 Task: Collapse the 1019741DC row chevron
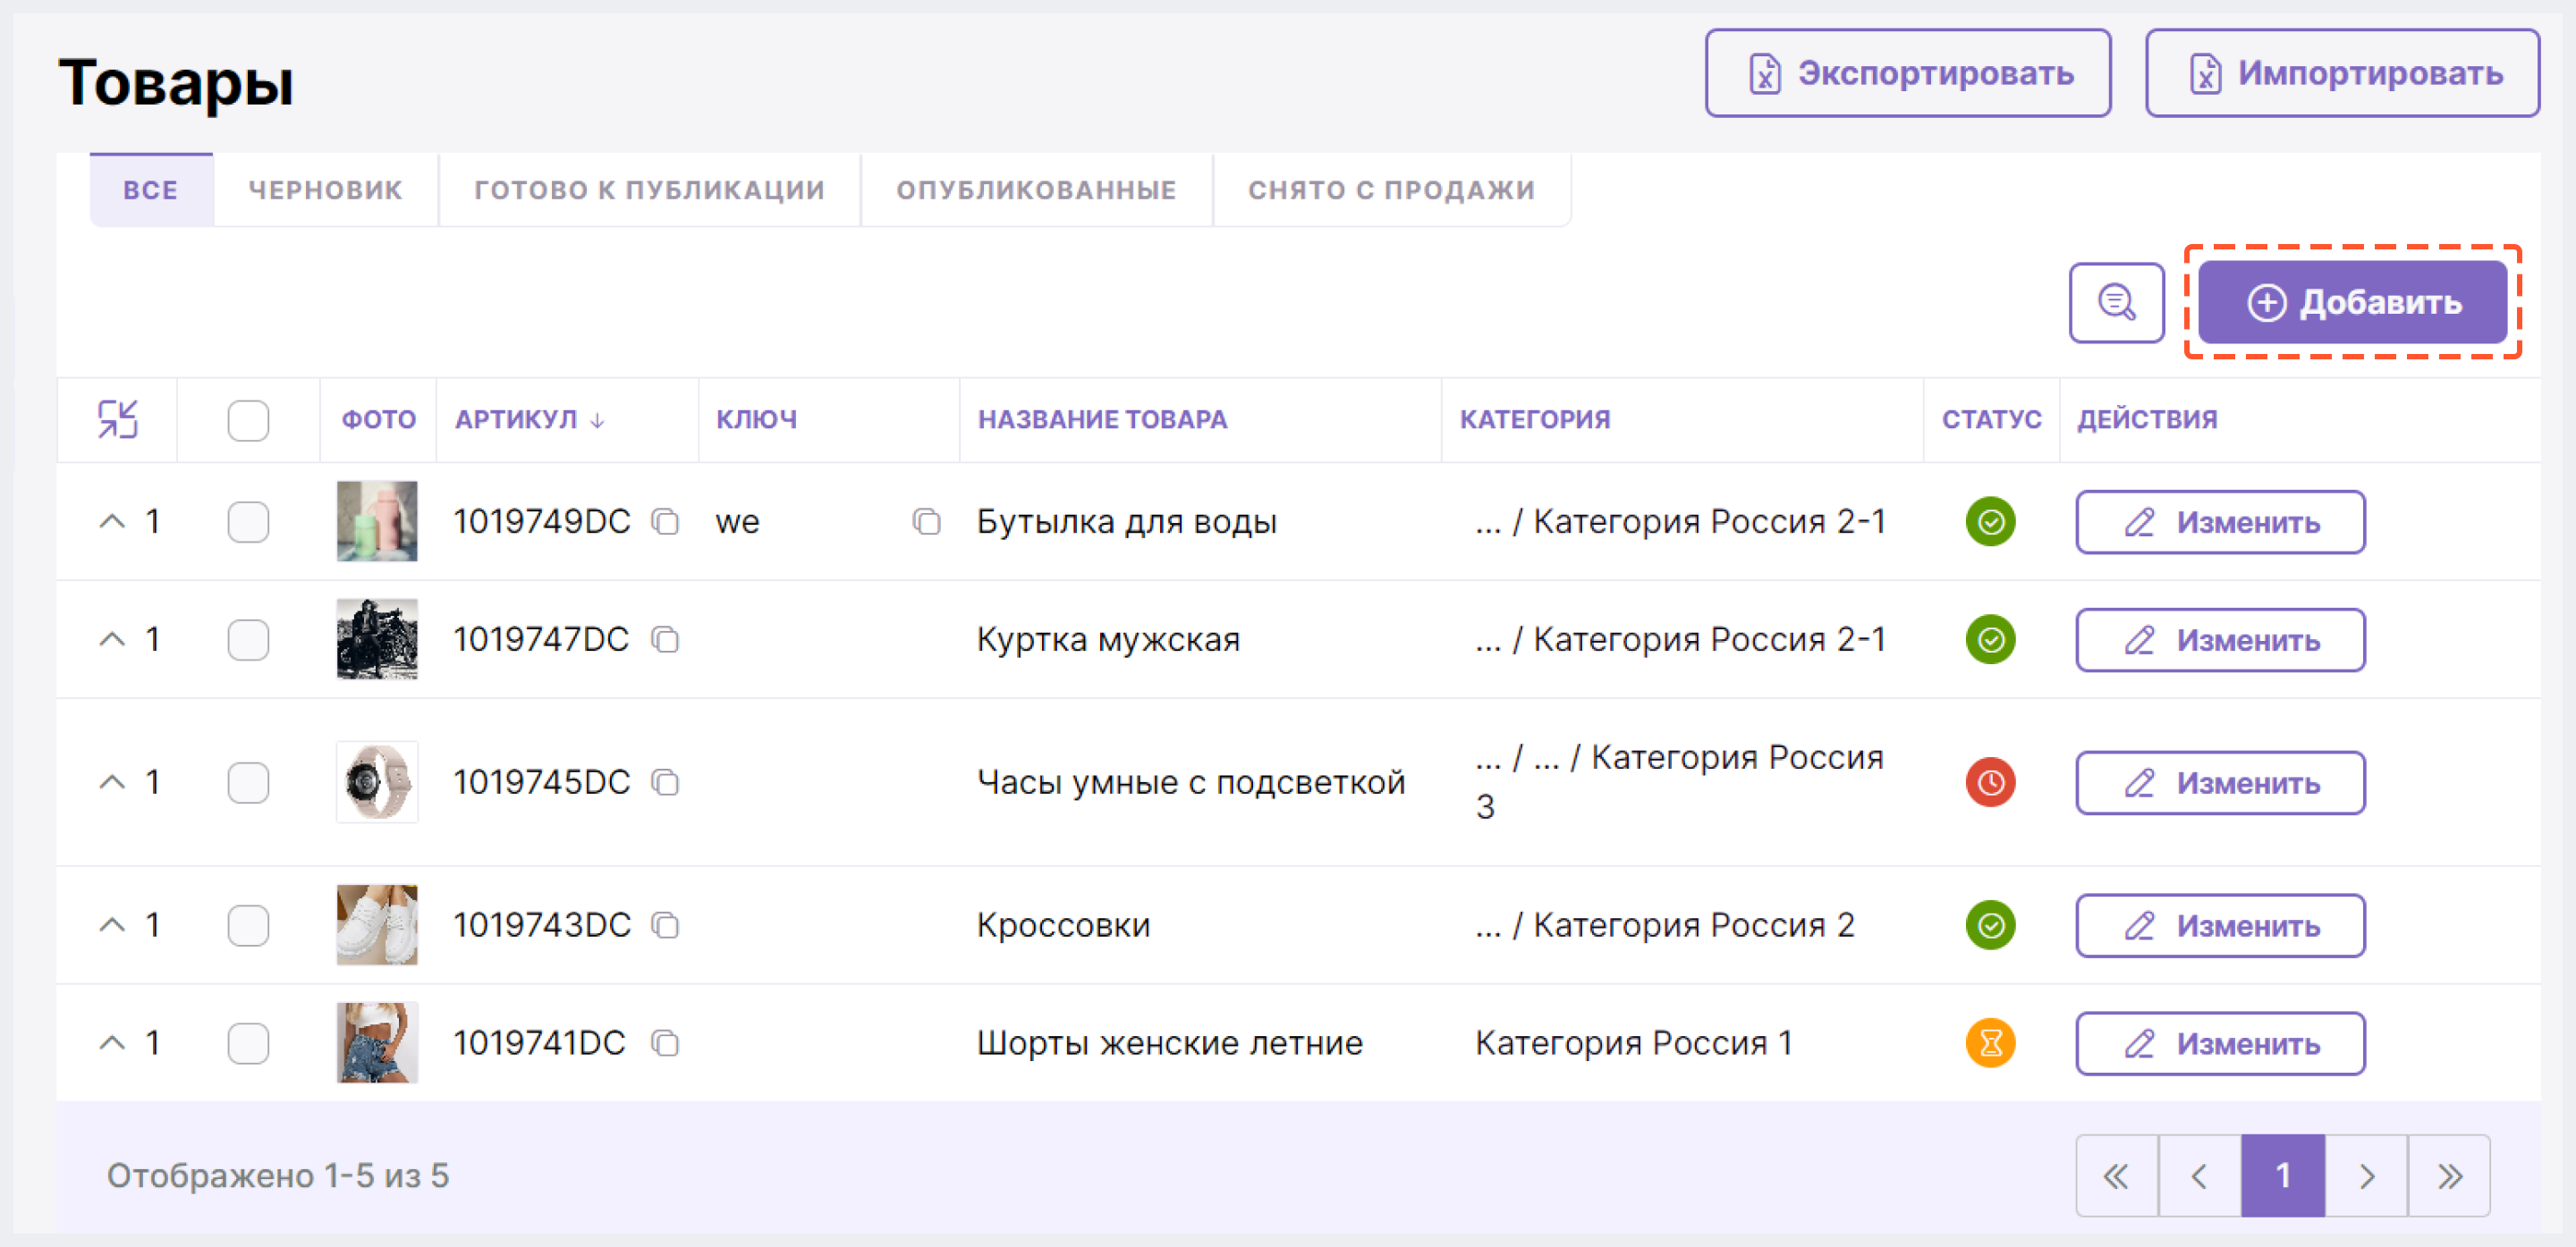112,1043
